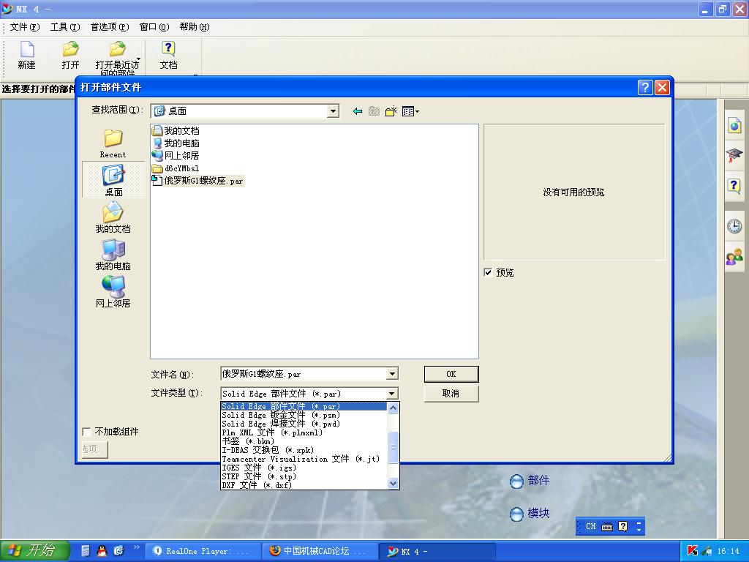Expand the 文件名 filename dropdown arrow
Viewport: 749px width, 562px height.
(392, 374)
